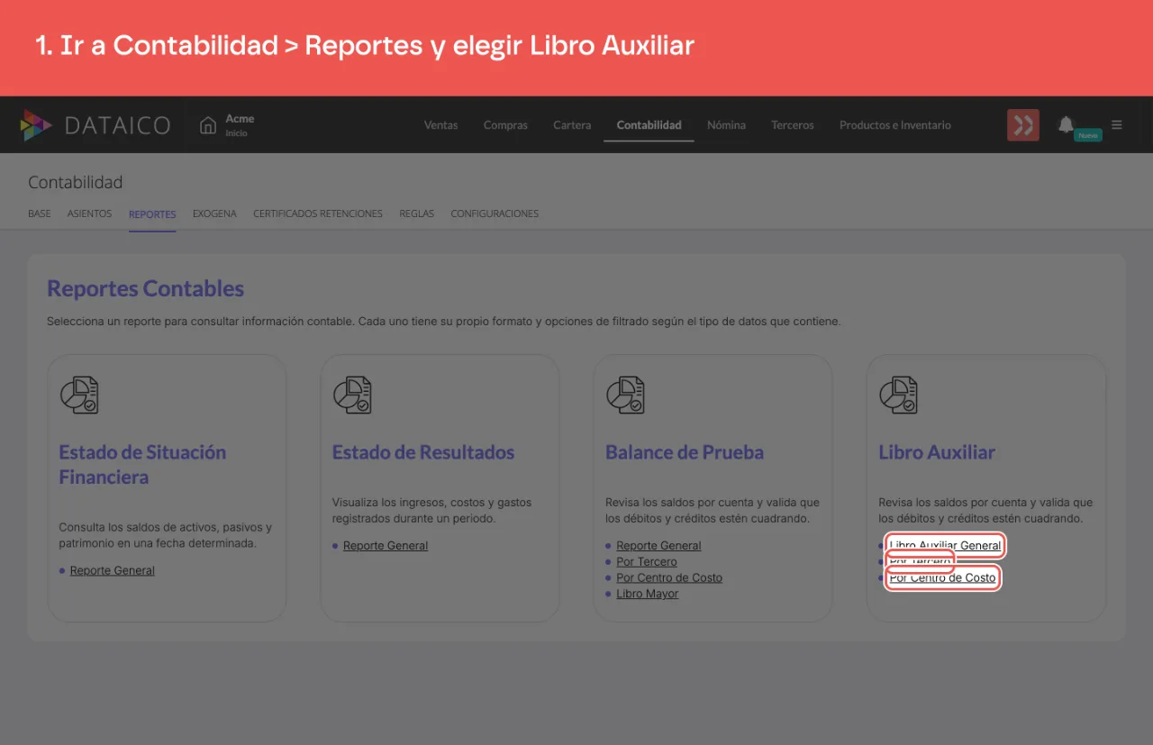Open the CERTIFICADOS RETENCIONES tab

(318, 214)
